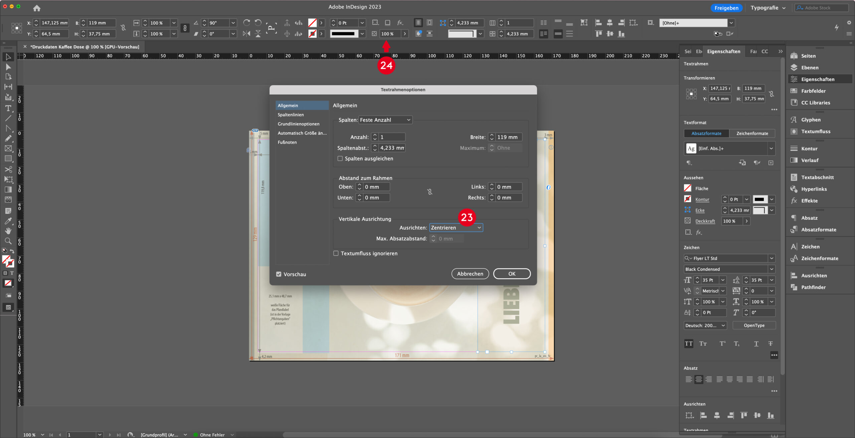Open the Farbfelder panel
Image resolution: width=855 pixels, height=438 pixels.
[x=813, y=91]
